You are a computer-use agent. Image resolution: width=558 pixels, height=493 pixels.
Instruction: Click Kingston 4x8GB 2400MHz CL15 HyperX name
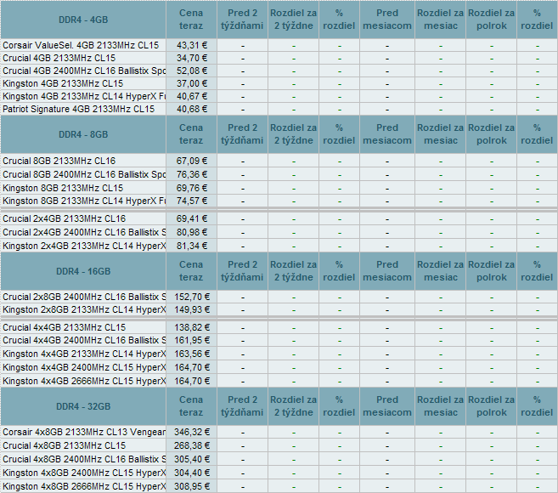click(x=84, y=473)
